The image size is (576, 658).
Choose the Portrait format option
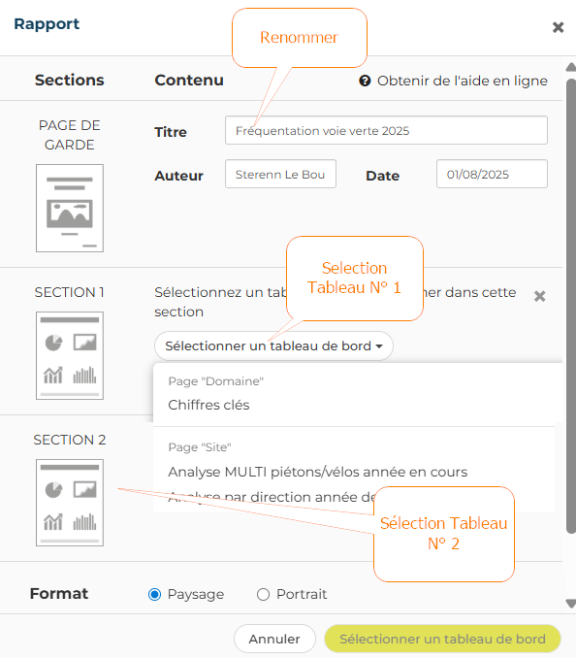tap(263, 594)
